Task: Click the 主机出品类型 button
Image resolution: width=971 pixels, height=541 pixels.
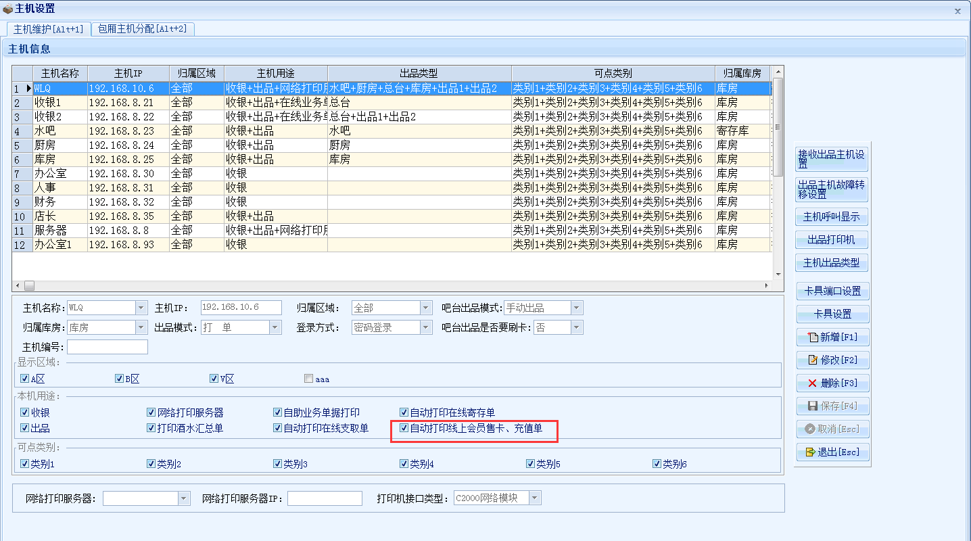Action: 832,263
